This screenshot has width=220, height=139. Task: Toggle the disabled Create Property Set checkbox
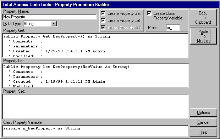click(103, 27)
